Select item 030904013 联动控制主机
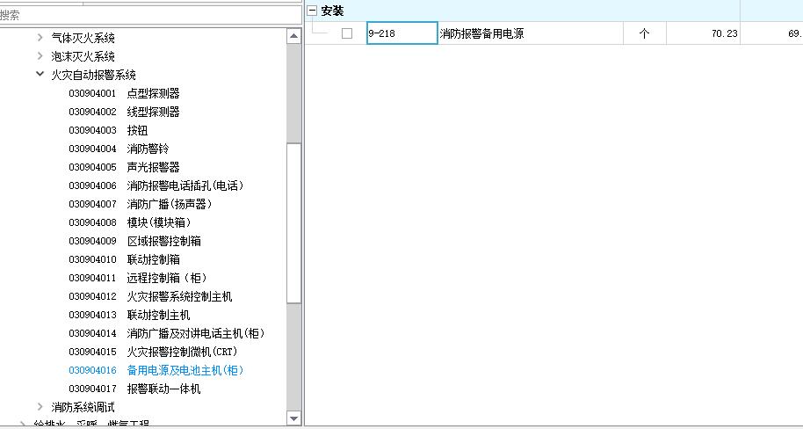Screen dimensions: 803x429 129,315
